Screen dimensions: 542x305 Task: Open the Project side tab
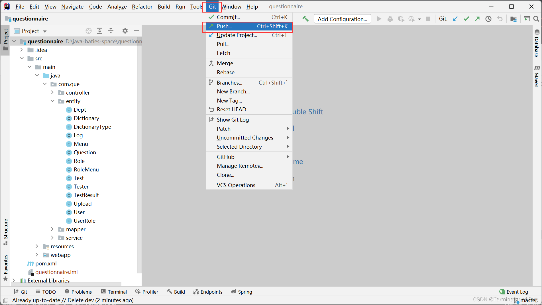point(5,40)
